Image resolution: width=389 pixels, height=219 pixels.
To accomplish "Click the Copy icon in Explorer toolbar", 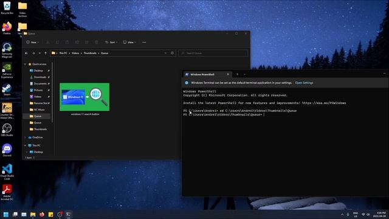I will [x=57, y=42].
